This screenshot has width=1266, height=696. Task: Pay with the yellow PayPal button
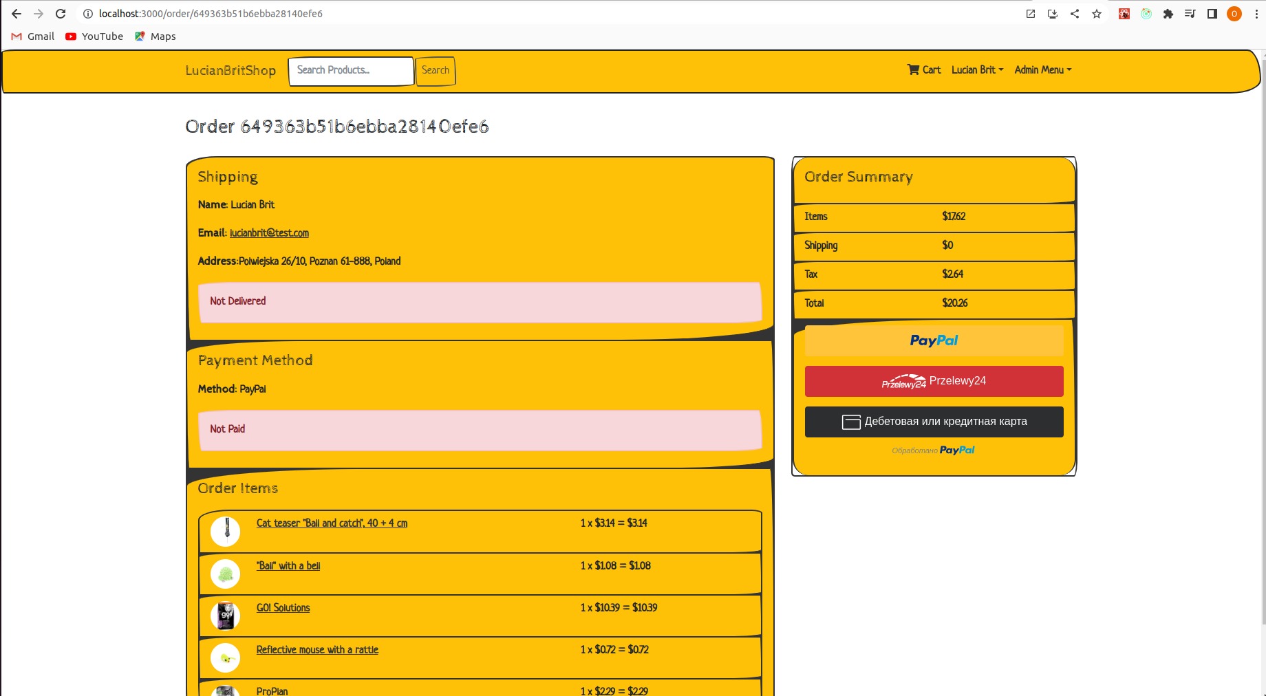(x=934, y=340)
